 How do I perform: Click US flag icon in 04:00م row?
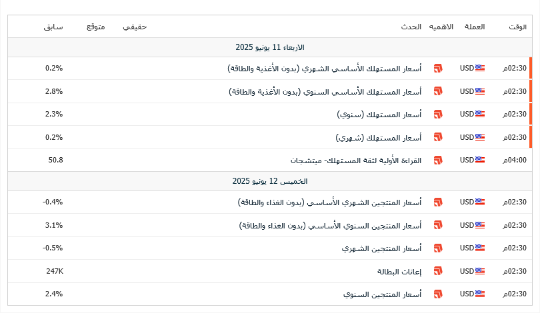(x=480, y=160)
